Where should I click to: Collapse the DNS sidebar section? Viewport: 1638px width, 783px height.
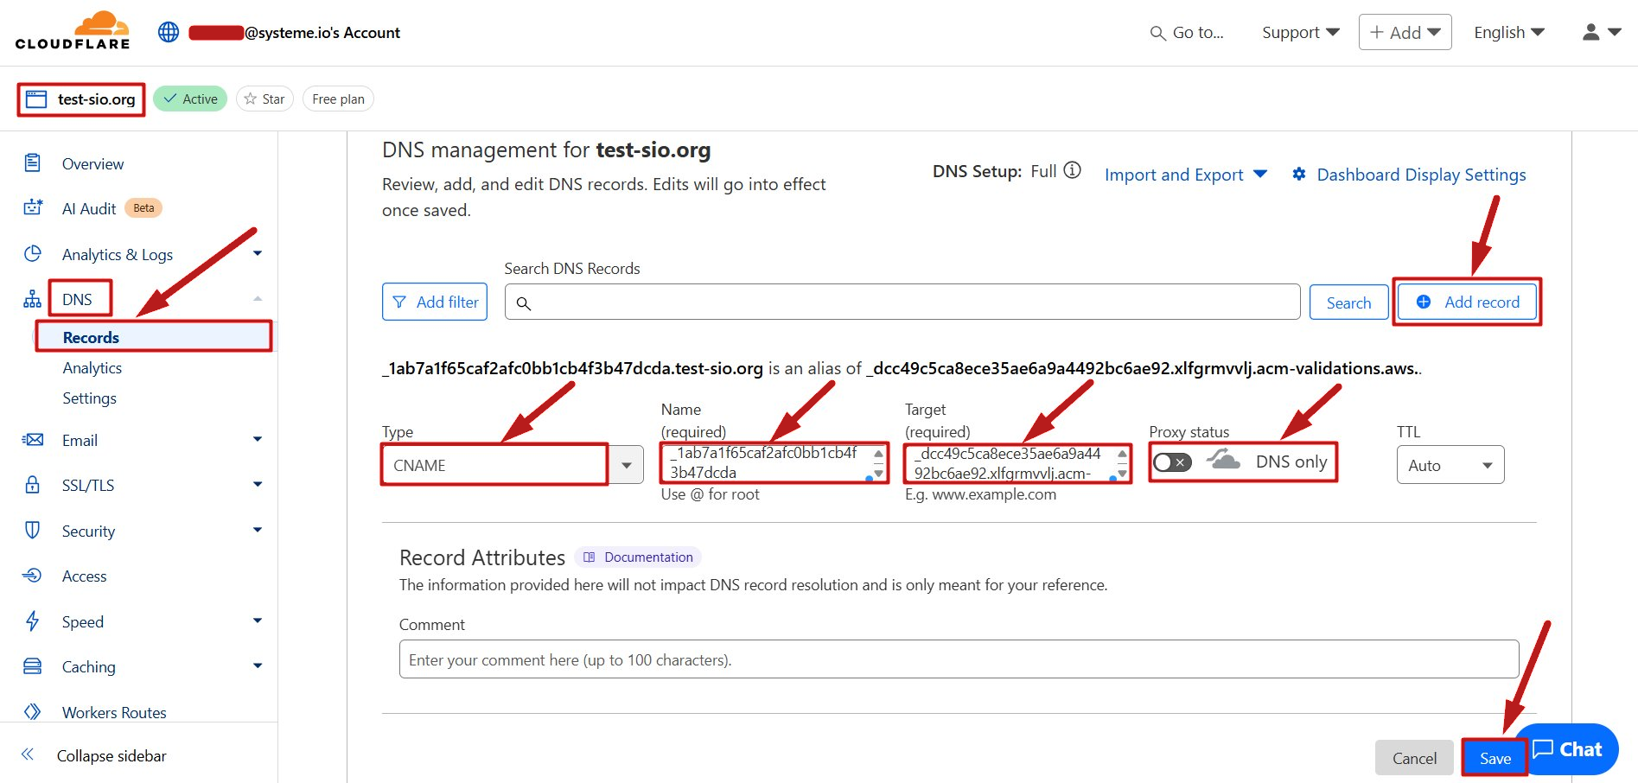pos(258,299)
